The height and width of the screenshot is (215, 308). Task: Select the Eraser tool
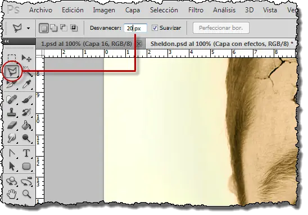12,125
